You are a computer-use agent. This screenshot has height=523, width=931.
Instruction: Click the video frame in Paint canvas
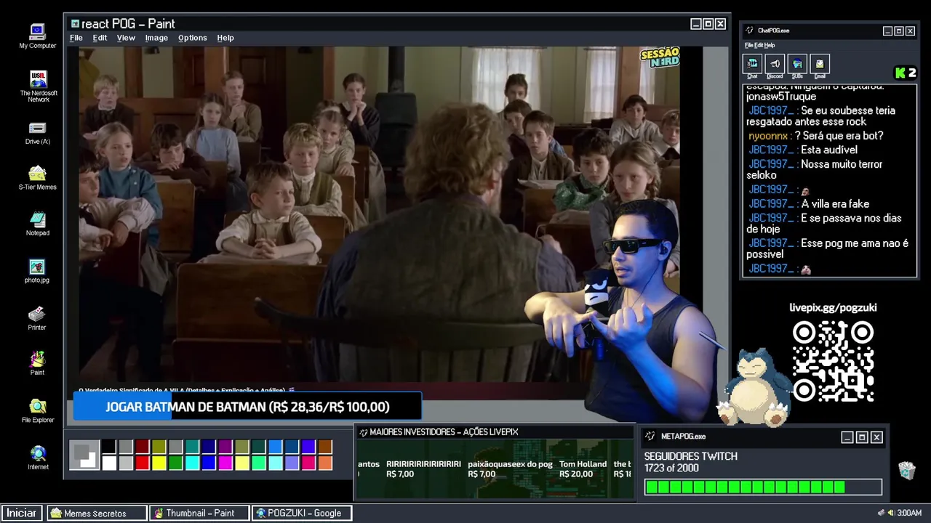click(x=379, y=214)
